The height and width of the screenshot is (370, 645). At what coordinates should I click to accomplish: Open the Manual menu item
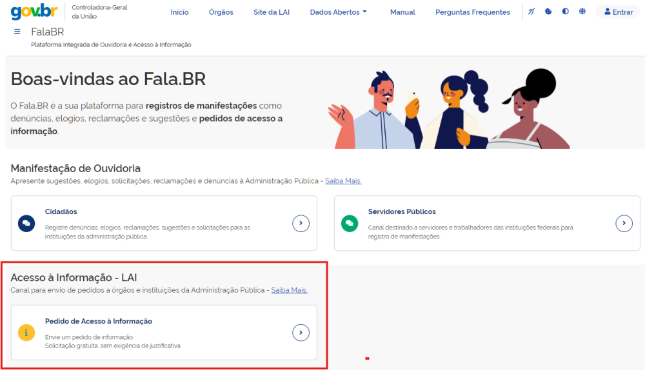pyautogui.click(x=402, y=12)
